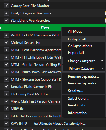
Task: Toggle RAW INPUT mouse sensitivity fix checkbox
Action: (6, 124)
